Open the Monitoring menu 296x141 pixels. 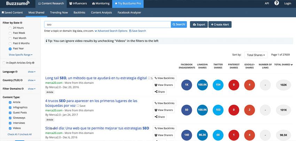(101, 3)
